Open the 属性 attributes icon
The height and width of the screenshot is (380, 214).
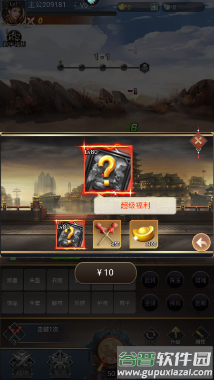click(x=201, y=336)
